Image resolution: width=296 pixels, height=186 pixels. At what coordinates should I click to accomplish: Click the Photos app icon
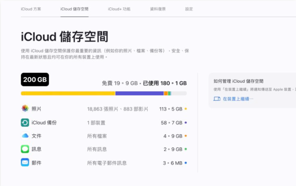click(25, 108)
